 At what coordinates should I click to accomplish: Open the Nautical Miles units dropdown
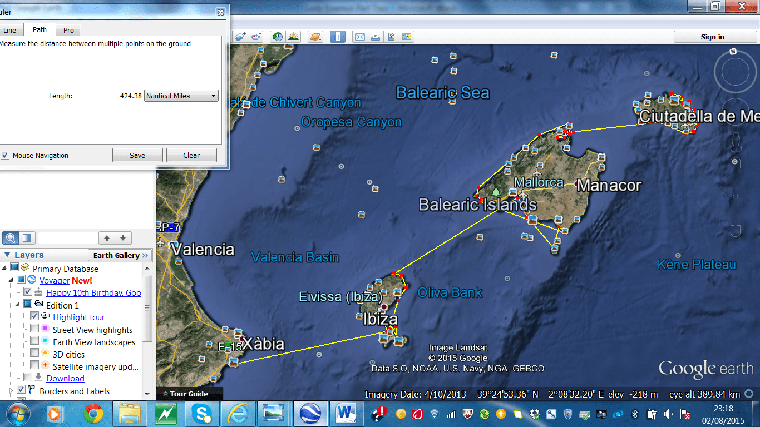click(181, 96)
